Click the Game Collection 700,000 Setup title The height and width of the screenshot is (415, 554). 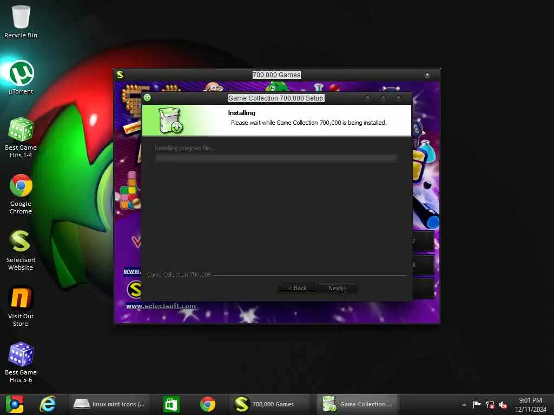(x=276, y=98)
